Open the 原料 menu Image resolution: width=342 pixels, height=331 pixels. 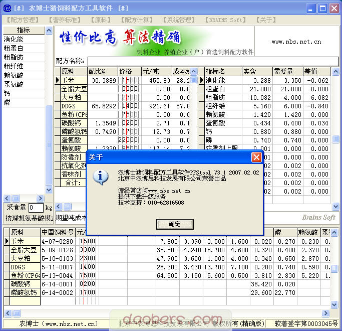[101, 20]
